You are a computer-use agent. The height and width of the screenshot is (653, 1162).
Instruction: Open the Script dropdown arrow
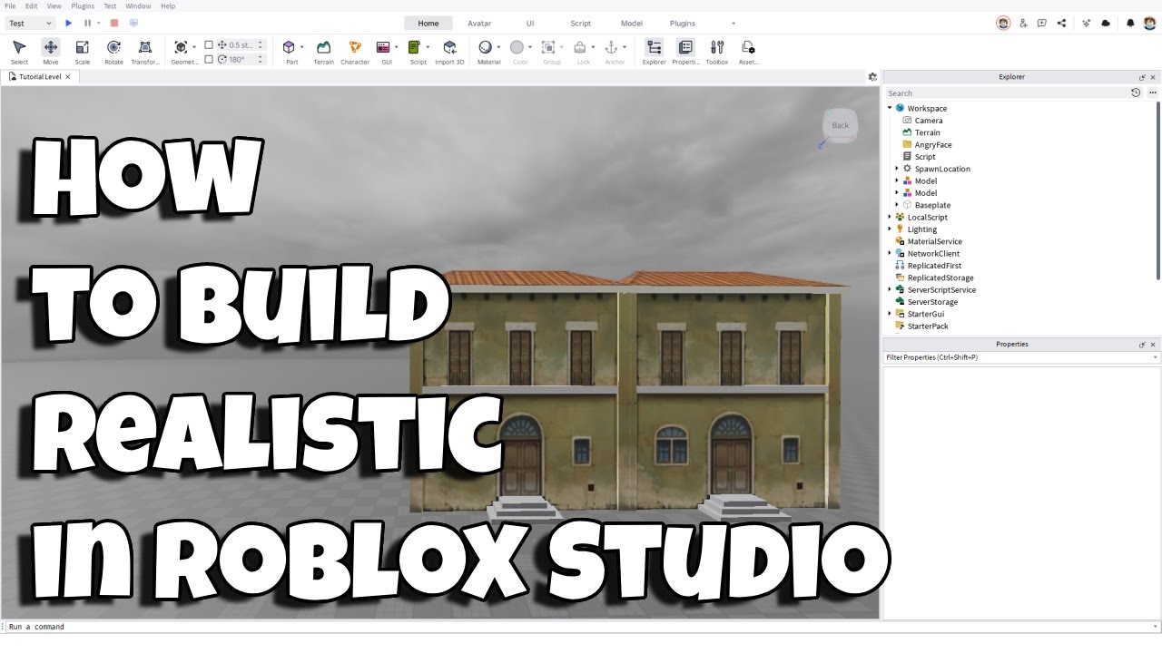[428, 47]
